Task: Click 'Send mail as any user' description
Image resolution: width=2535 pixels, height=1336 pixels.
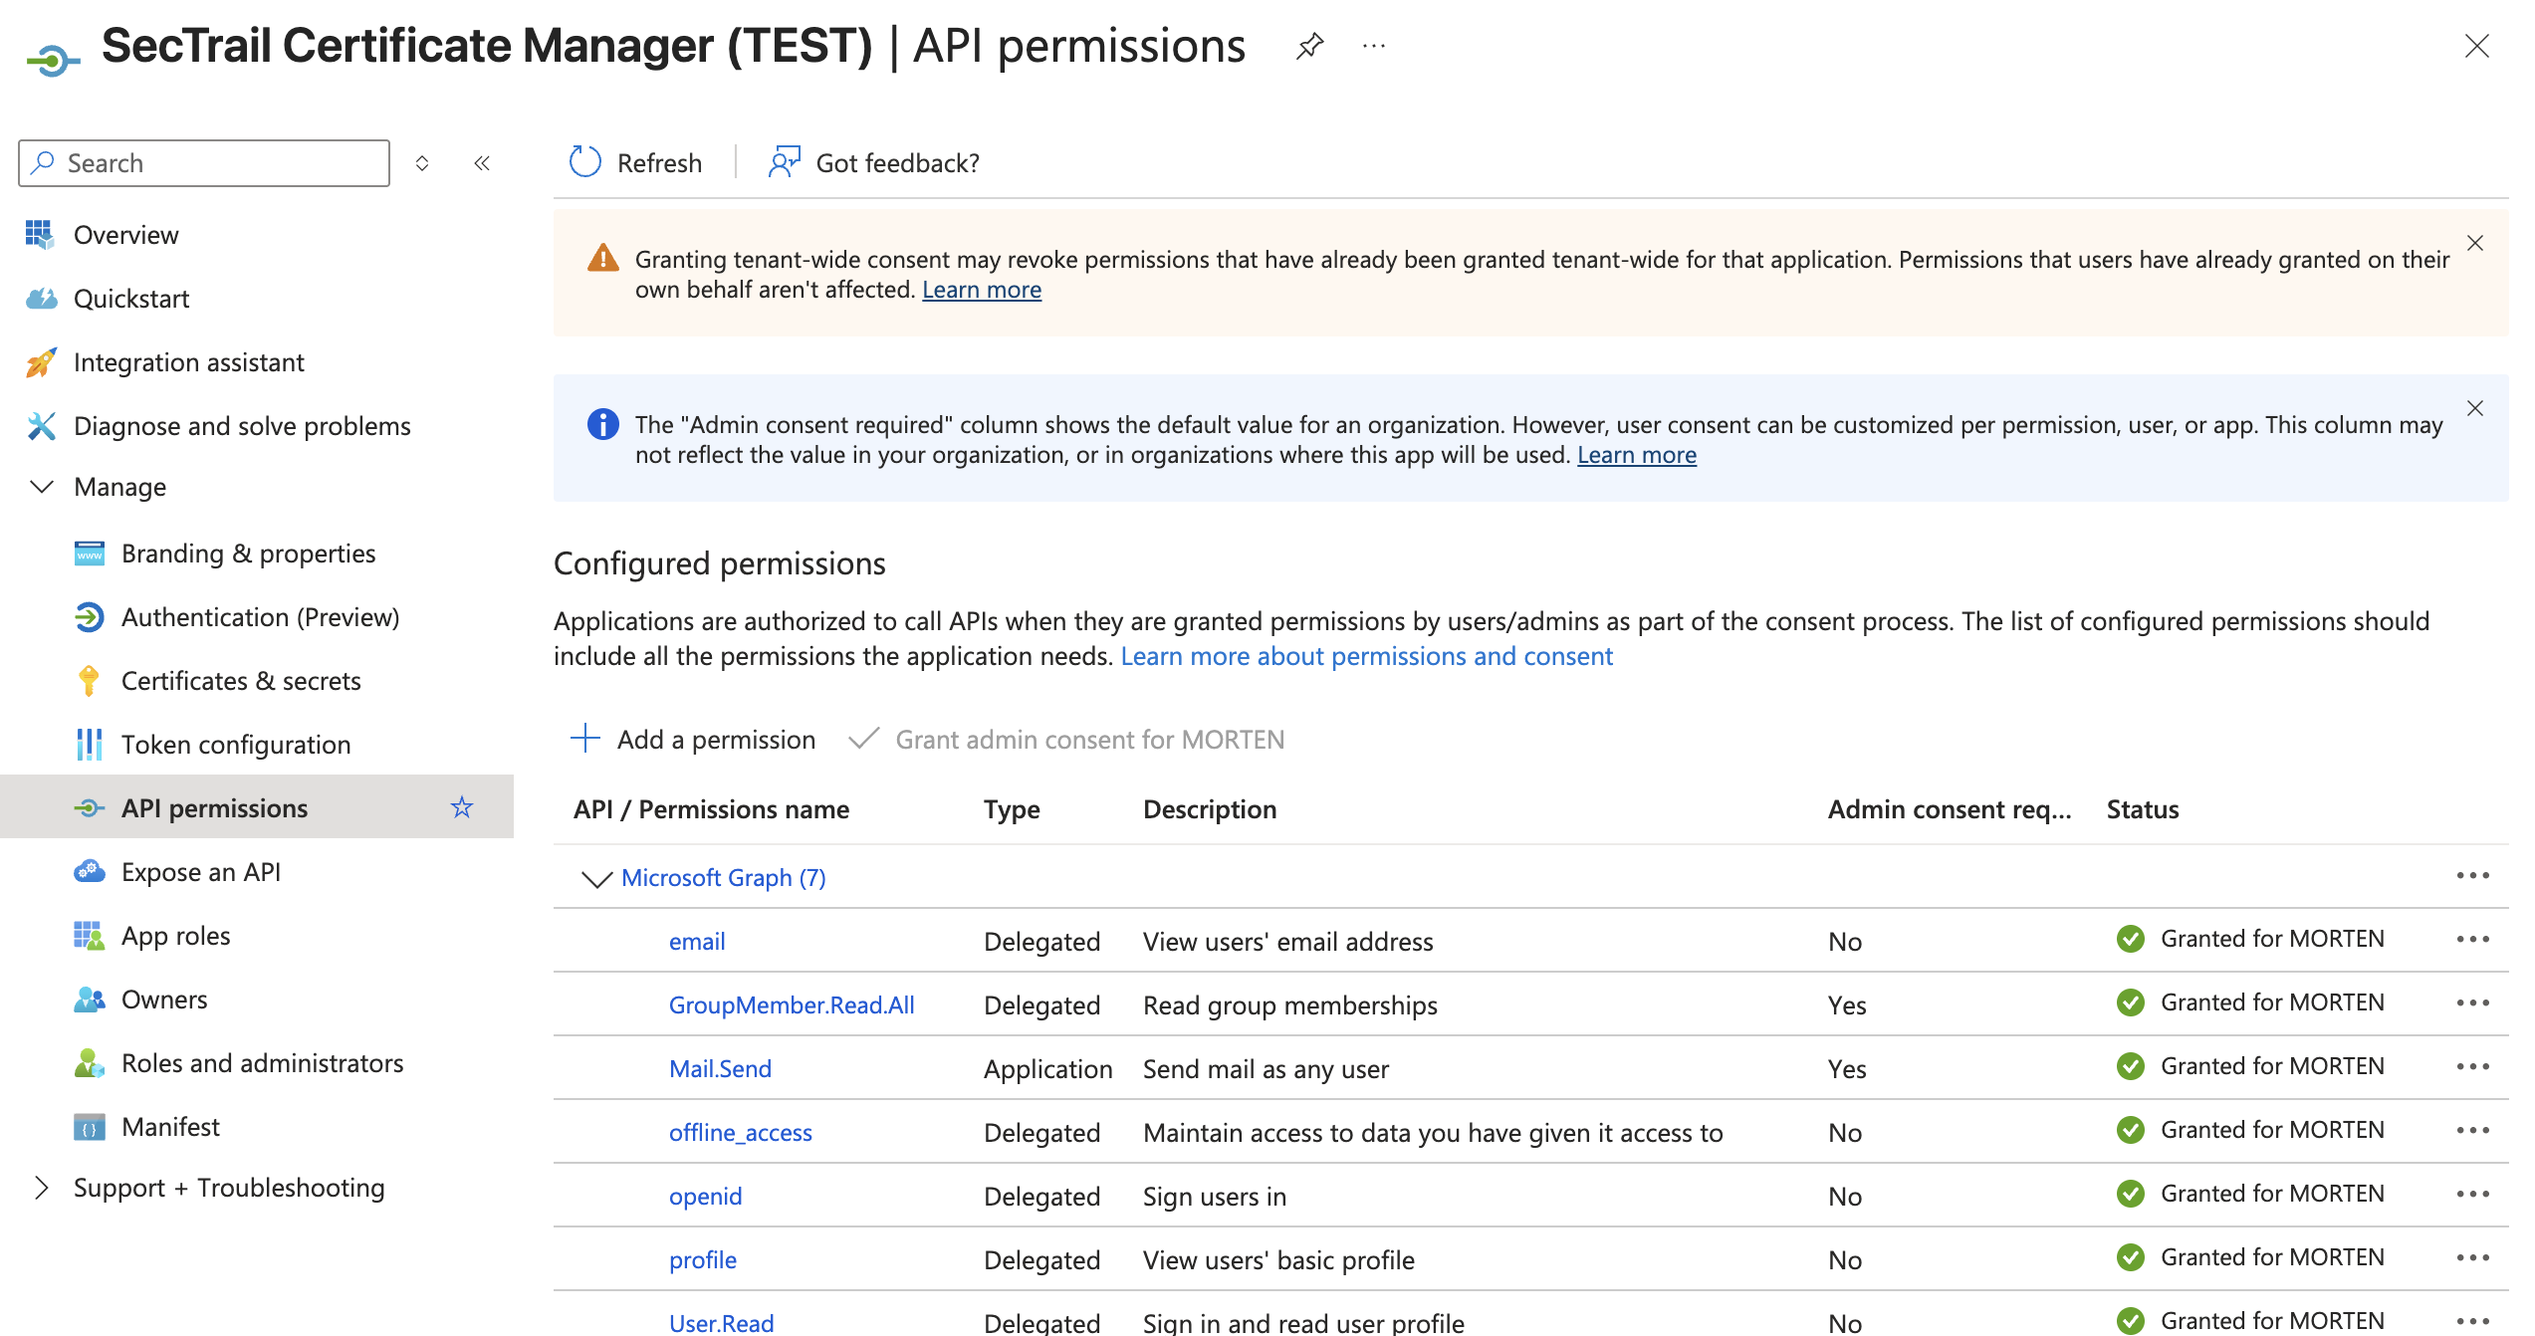Action: tap(1266, 1069)
